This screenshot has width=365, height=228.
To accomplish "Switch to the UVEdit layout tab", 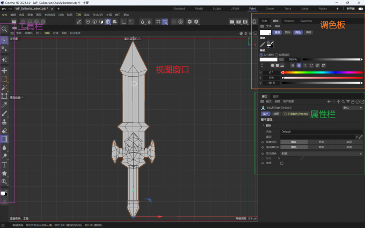I will coord(235,9).
